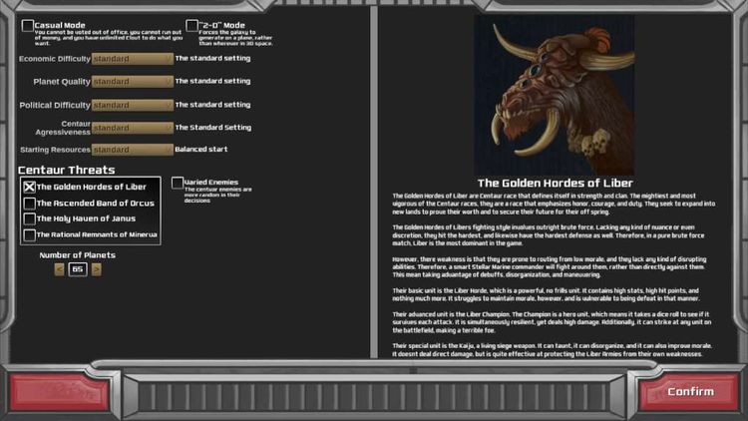
Task: Open the Political Difficulty dropdown
Action: (132, 105)
